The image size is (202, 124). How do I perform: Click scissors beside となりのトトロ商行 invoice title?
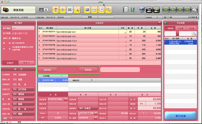96,114
